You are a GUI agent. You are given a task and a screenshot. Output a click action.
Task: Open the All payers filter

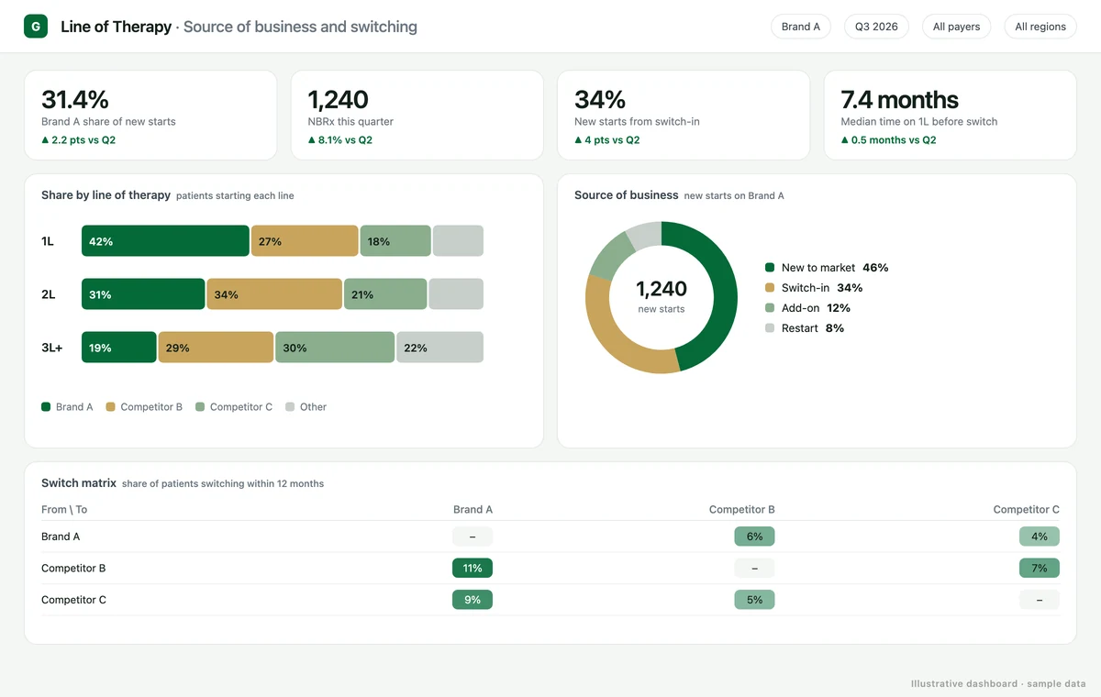(x=956, y=27)
